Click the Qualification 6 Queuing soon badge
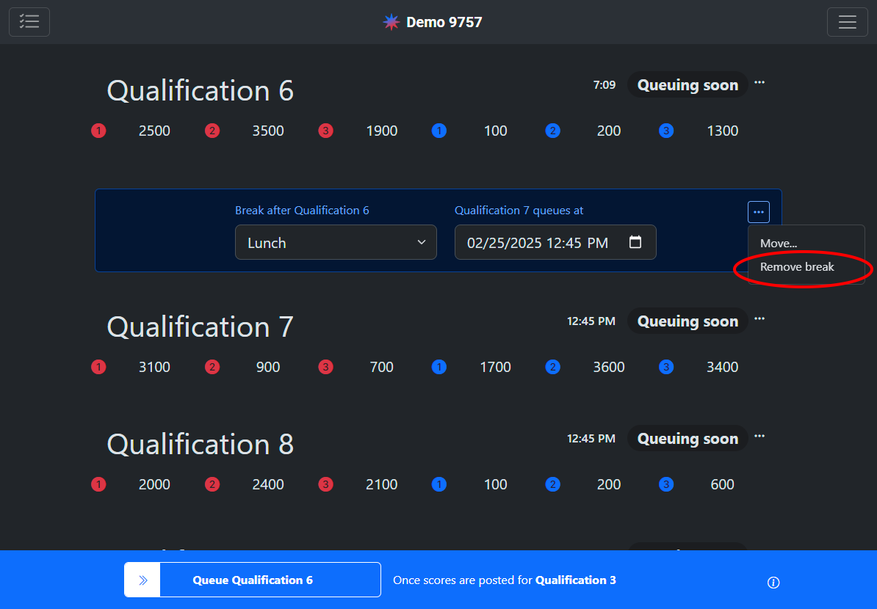The image size is (877, 609). coord(687,85)
